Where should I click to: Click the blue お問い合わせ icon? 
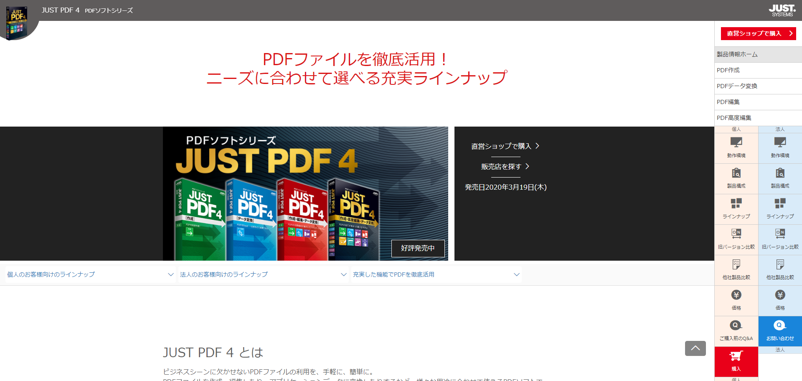point(780,330)
